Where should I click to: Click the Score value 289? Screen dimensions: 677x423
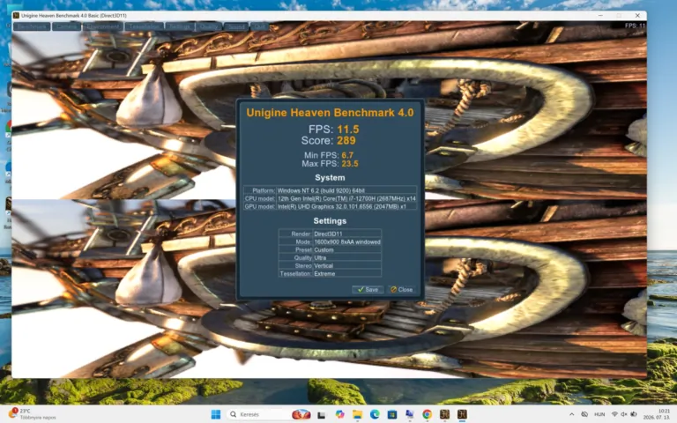(346, 140)
